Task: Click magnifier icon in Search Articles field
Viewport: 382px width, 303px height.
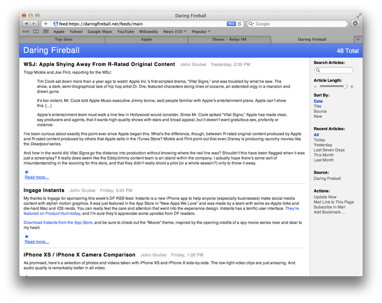Action: coord(318,70)
